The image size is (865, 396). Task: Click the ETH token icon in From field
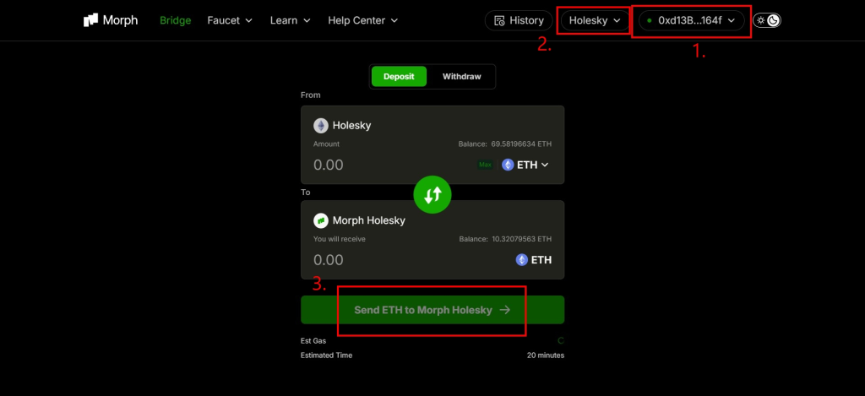[509, 165]
